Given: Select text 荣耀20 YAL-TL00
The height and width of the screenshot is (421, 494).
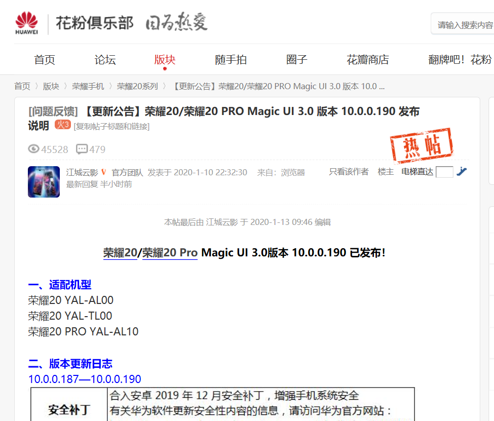Looking at the screenshot, I should [70, 316].
